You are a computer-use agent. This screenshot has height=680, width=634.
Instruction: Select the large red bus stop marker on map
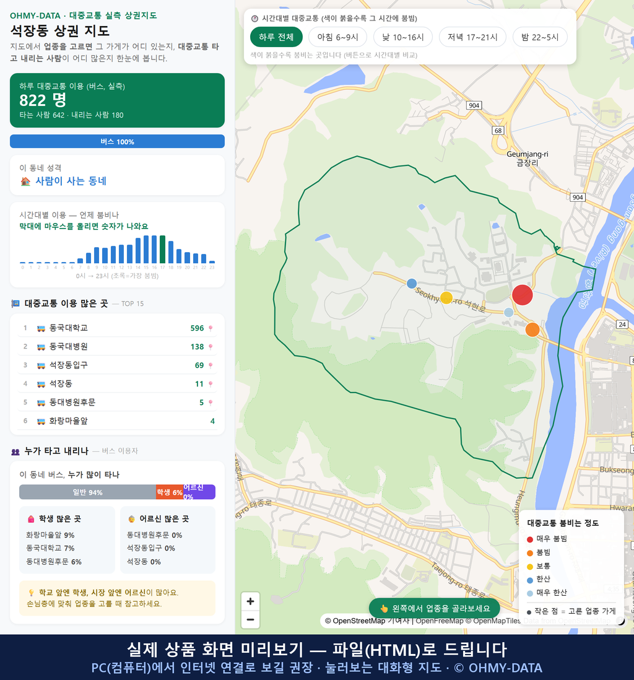(x=522, y=295)
